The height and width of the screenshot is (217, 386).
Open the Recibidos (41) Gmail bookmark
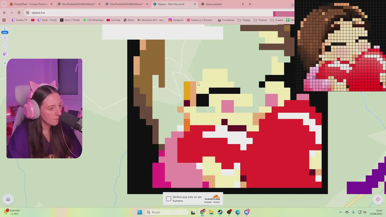(x=151, y=20)
